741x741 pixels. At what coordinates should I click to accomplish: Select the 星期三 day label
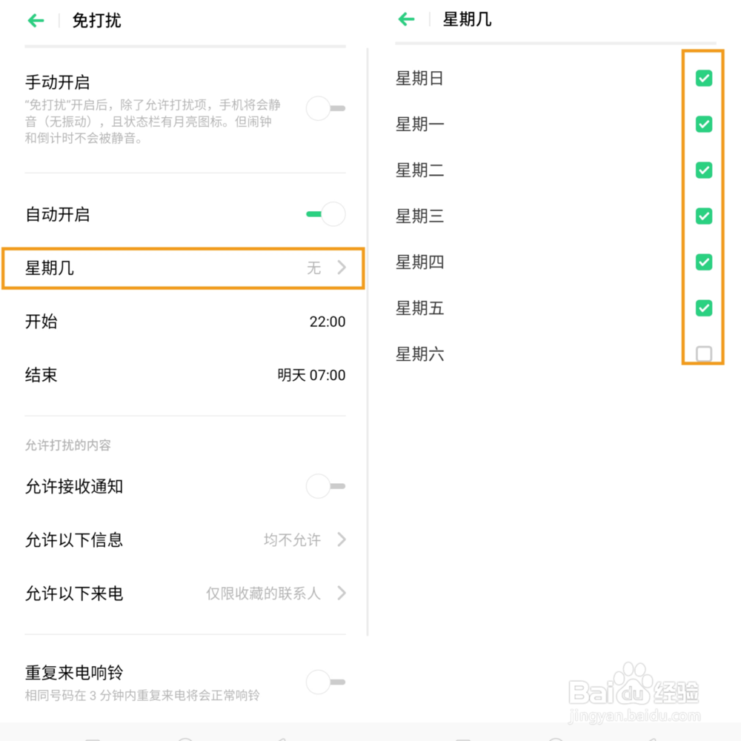click(x=419, y=216)
